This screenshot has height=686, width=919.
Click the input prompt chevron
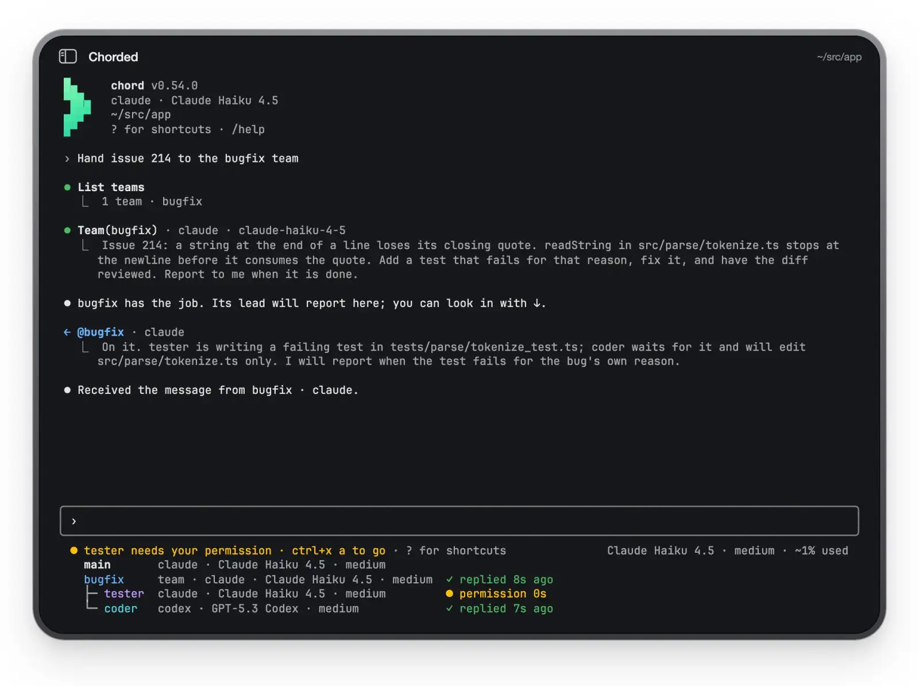(74, 521)
